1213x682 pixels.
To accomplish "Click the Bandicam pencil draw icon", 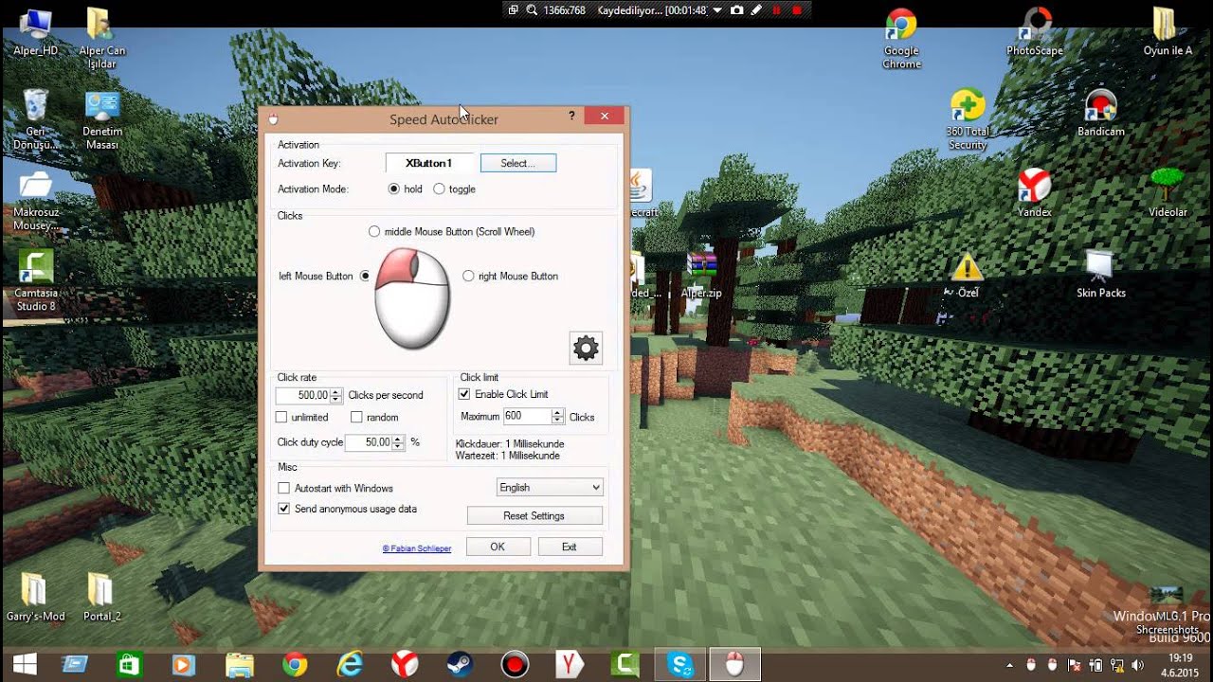I will pos(756,9).
